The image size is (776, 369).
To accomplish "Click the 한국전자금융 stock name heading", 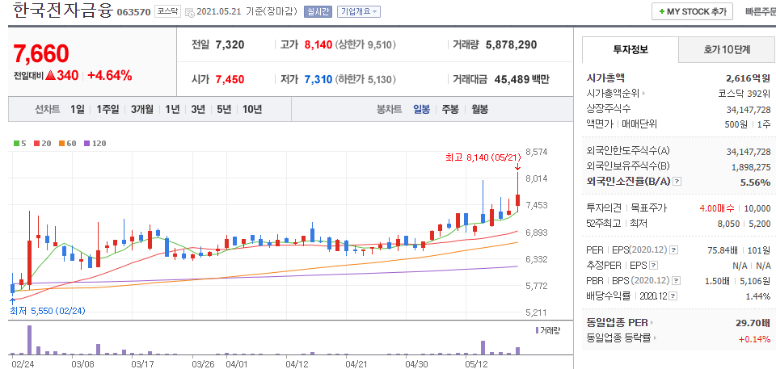I will (x=62, y=10).
